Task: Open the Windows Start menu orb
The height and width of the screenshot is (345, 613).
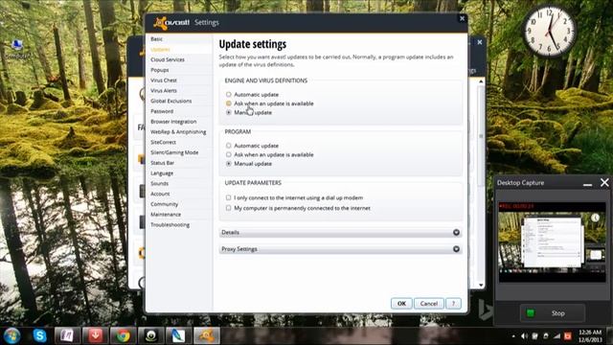Action: [11, 335]
